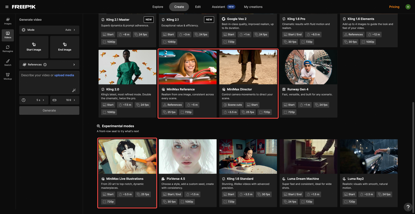Open the Mockup tool in sidebar
This screenshot has width=415, height=214.
8,76
